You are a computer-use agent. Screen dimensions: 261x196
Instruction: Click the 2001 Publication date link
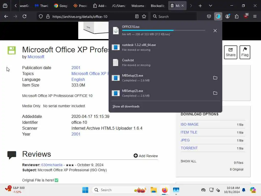click(x=76, y=68)
